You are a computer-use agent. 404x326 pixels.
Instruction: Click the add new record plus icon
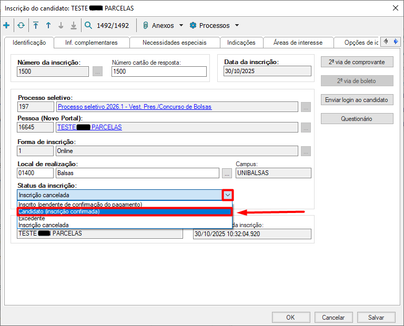click(x=6, y=25)
